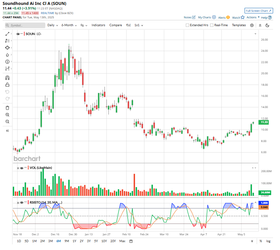Open the Daily frequency dropdown
Viewport: 280px width, 250px height.
53,25
